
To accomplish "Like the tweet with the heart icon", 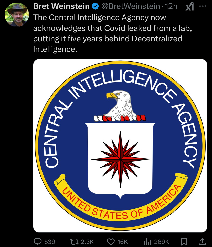I will 111,242.
